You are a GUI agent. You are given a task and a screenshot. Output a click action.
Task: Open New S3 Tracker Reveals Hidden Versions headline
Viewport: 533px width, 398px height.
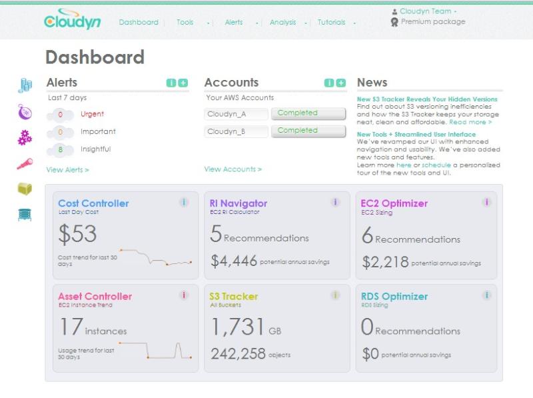coord(427,99)
